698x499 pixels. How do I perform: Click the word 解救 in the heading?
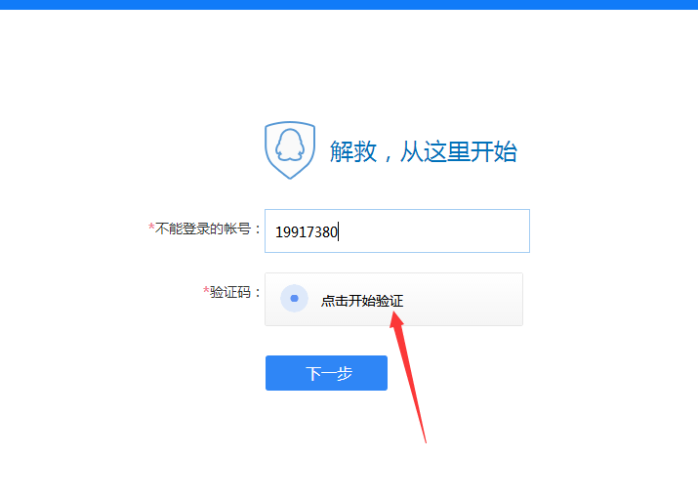pyautogui.click(x=353, y=151)
